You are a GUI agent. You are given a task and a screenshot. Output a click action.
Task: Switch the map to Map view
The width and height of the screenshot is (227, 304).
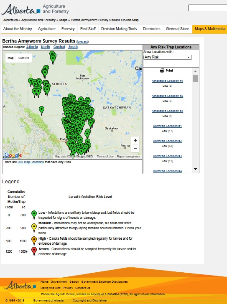(x=11, y=58)
